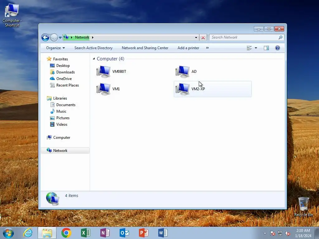Expand the arrow after Network in address bar
319x239 pixels.
pos(93,37)
